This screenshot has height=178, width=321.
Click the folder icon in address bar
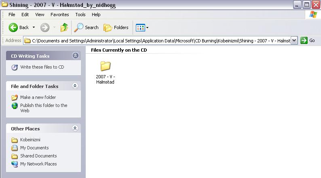tap(27, 41)
